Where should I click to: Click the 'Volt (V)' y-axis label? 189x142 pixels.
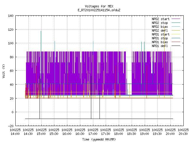click(x=4, y=71)
